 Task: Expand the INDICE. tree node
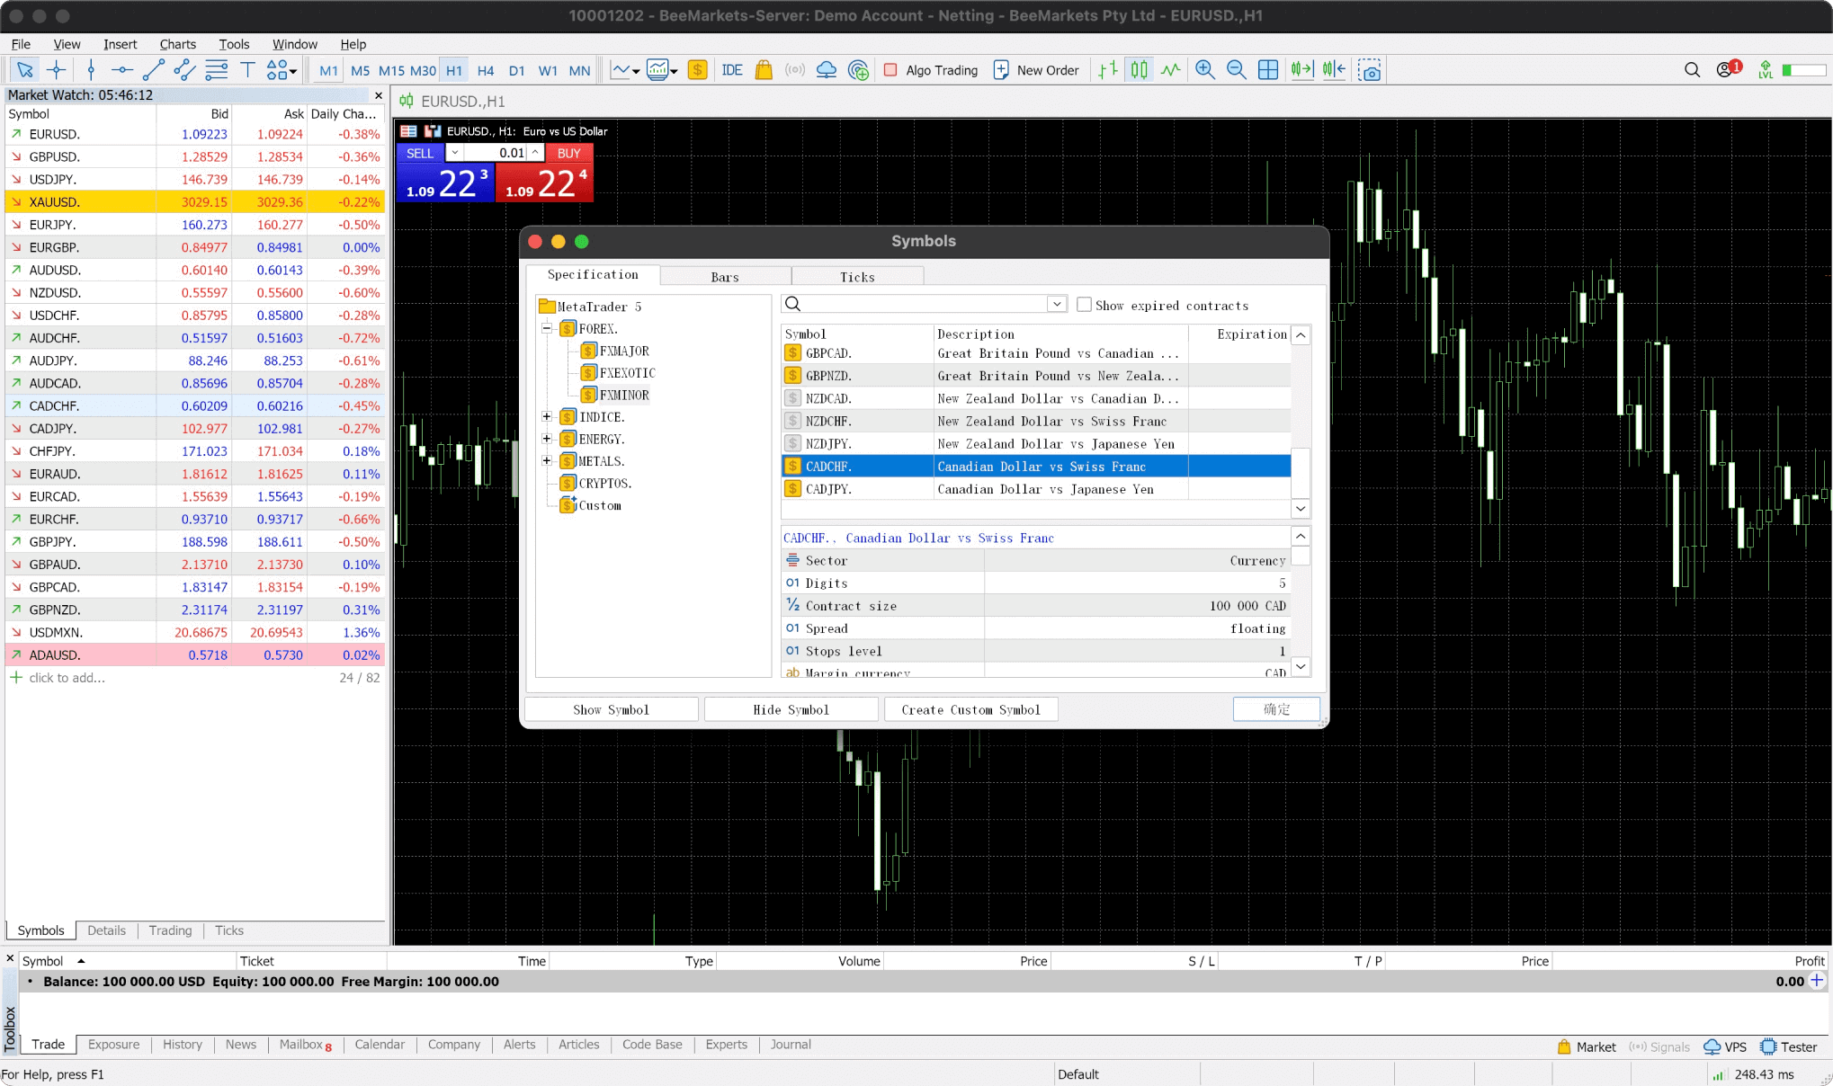[547, 417]
